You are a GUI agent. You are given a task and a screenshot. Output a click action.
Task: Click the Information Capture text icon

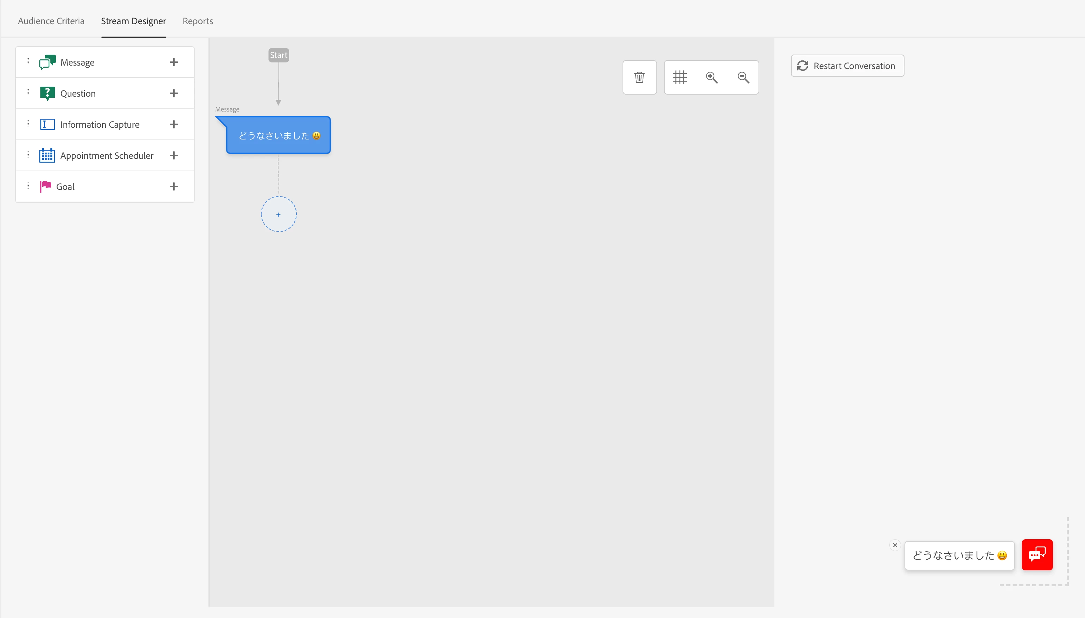pyautogui.click(x=47, y=124)
